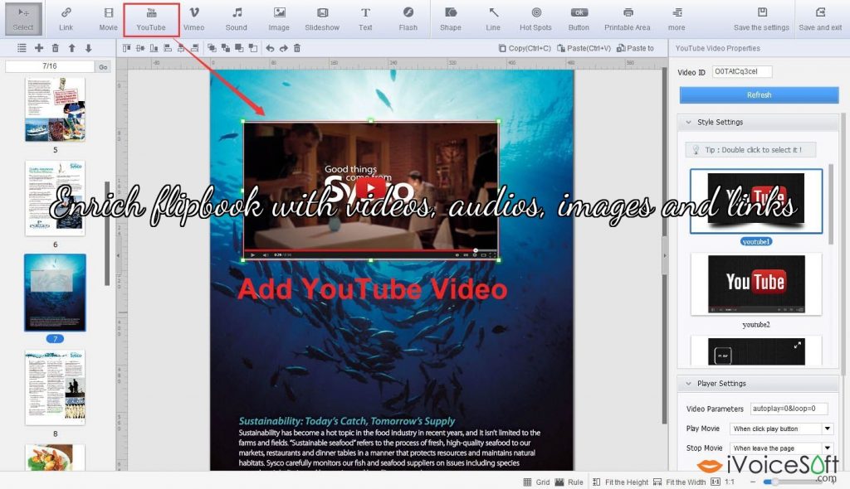Screen dimensions: 850x489
Task: Move page down with down arrow
Action: (88, 48)
